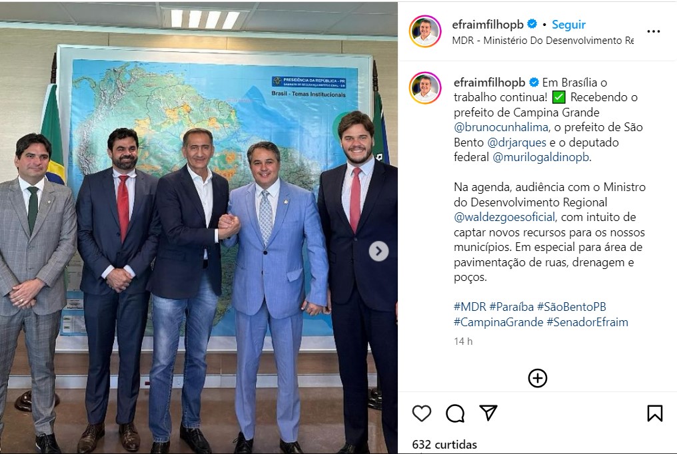Open the @drjarques mention link
The width and height of the screenshot is (677, 454).
(516, 142)
